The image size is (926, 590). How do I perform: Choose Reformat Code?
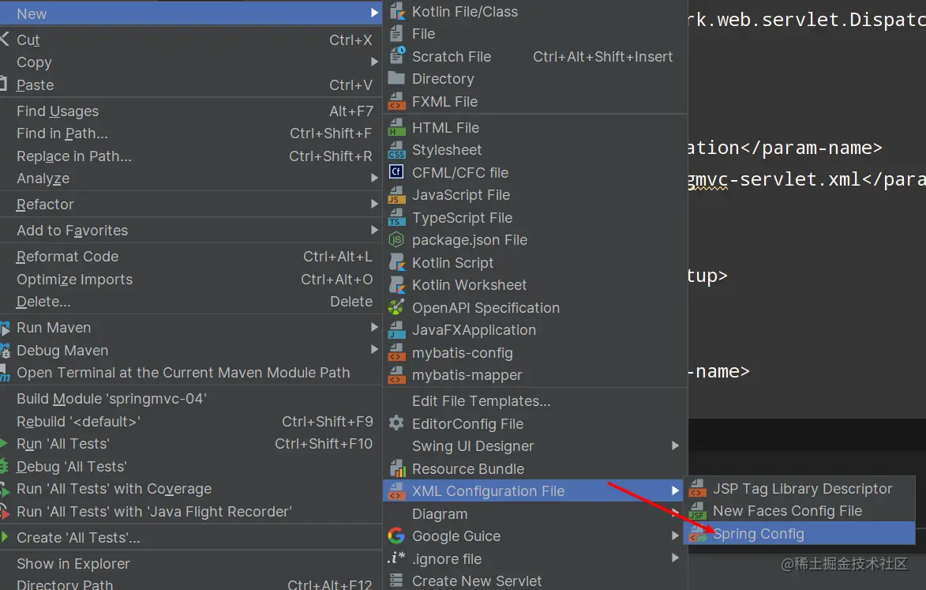(x=190, y=257)
